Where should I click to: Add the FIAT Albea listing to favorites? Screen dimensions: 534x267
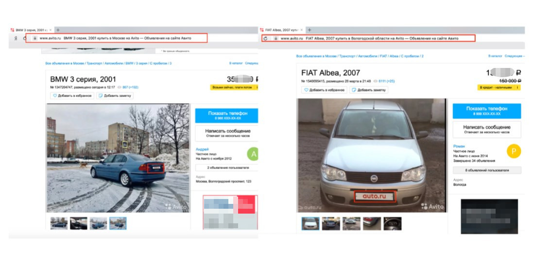coord(324,90)
